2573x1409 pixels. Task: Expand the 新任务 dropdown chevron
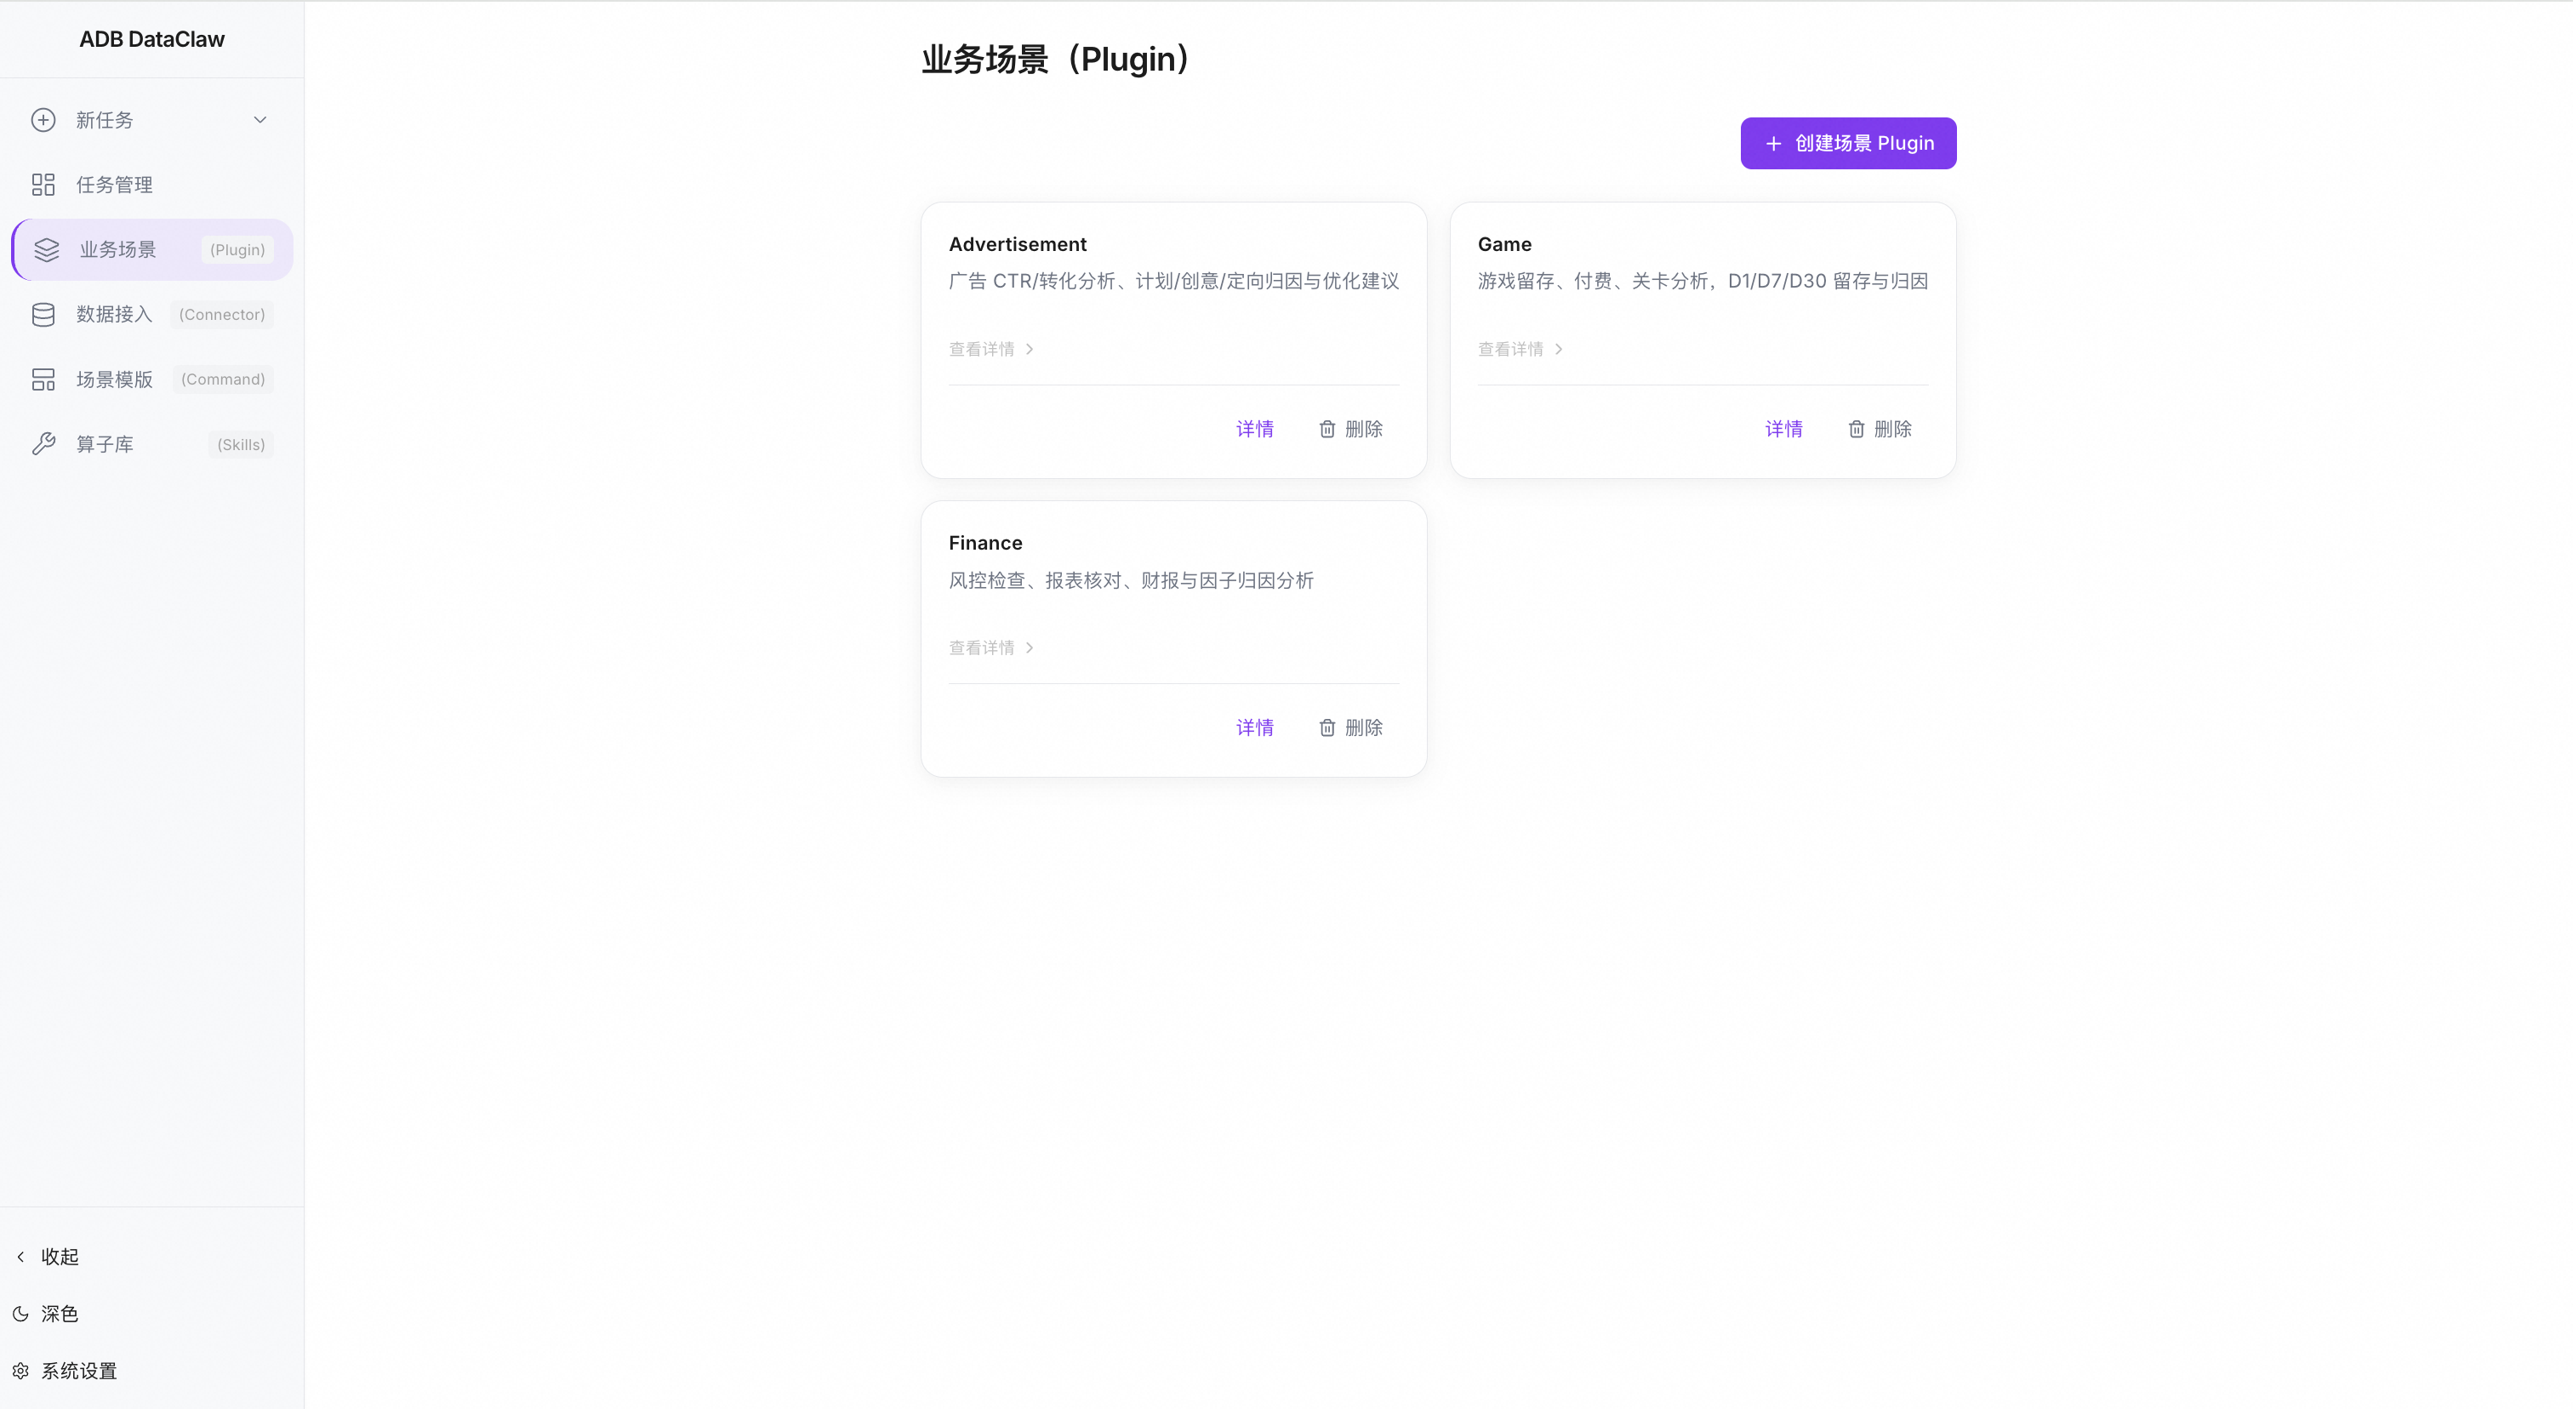point(260,120)
